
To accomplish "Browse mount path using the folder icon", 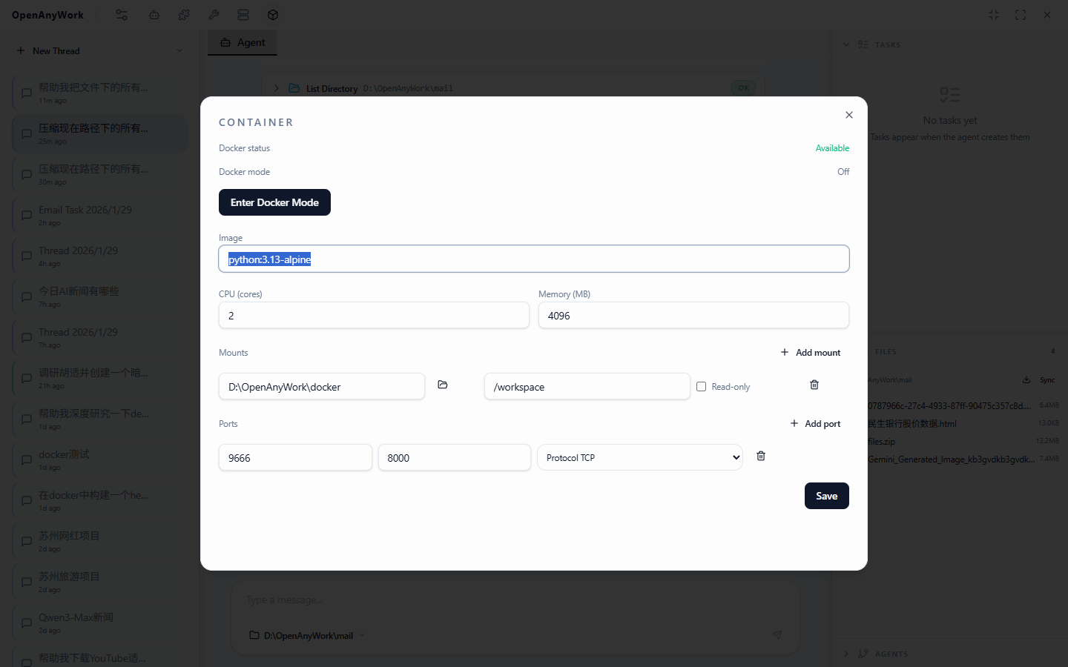I will [x=443, y=385].
